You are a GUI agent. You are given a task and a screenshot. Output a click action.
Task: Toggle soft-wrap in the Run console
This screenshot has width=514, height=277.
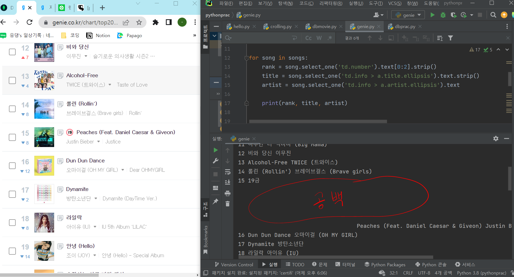click(x=228, y=172)
